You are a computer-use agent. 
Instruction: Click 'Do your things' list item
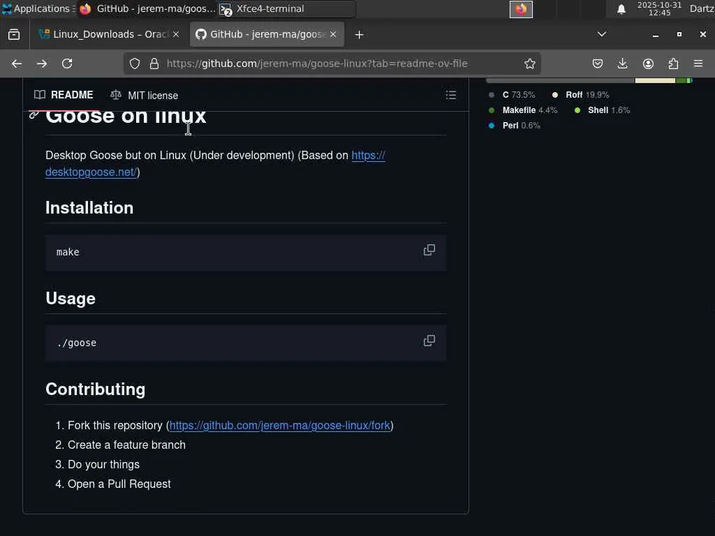tap(103, 464)
